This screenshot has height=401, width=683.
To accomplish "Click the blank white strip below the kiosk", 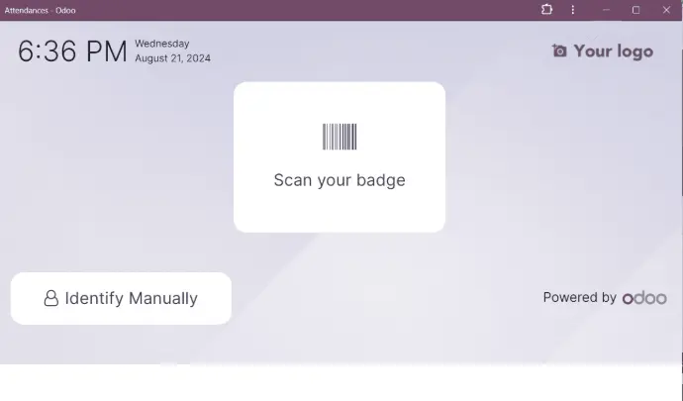I will [340, 383].
